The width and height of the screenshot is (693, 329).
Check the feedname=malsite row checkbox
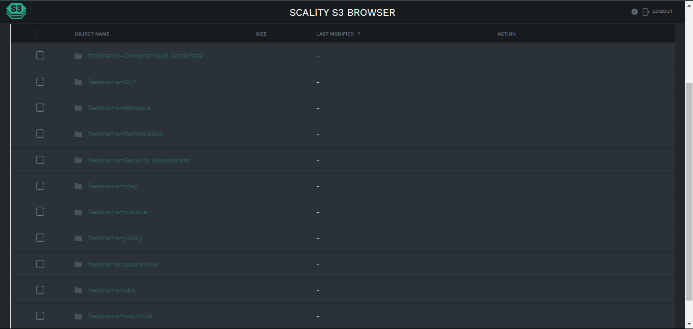point(40,212)
